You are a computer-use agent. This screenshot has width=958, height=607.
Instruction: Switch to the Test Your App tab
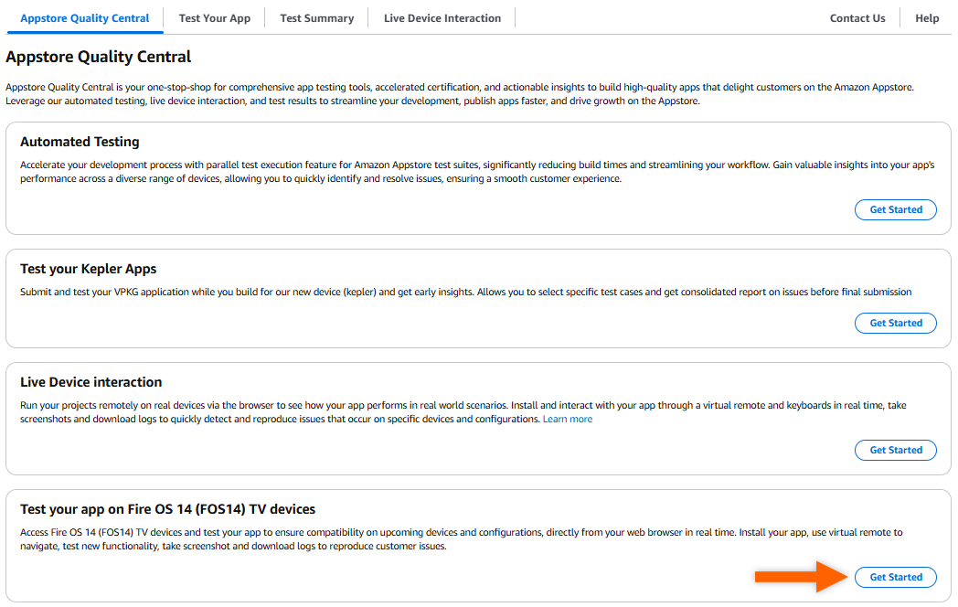click(214, 17)
